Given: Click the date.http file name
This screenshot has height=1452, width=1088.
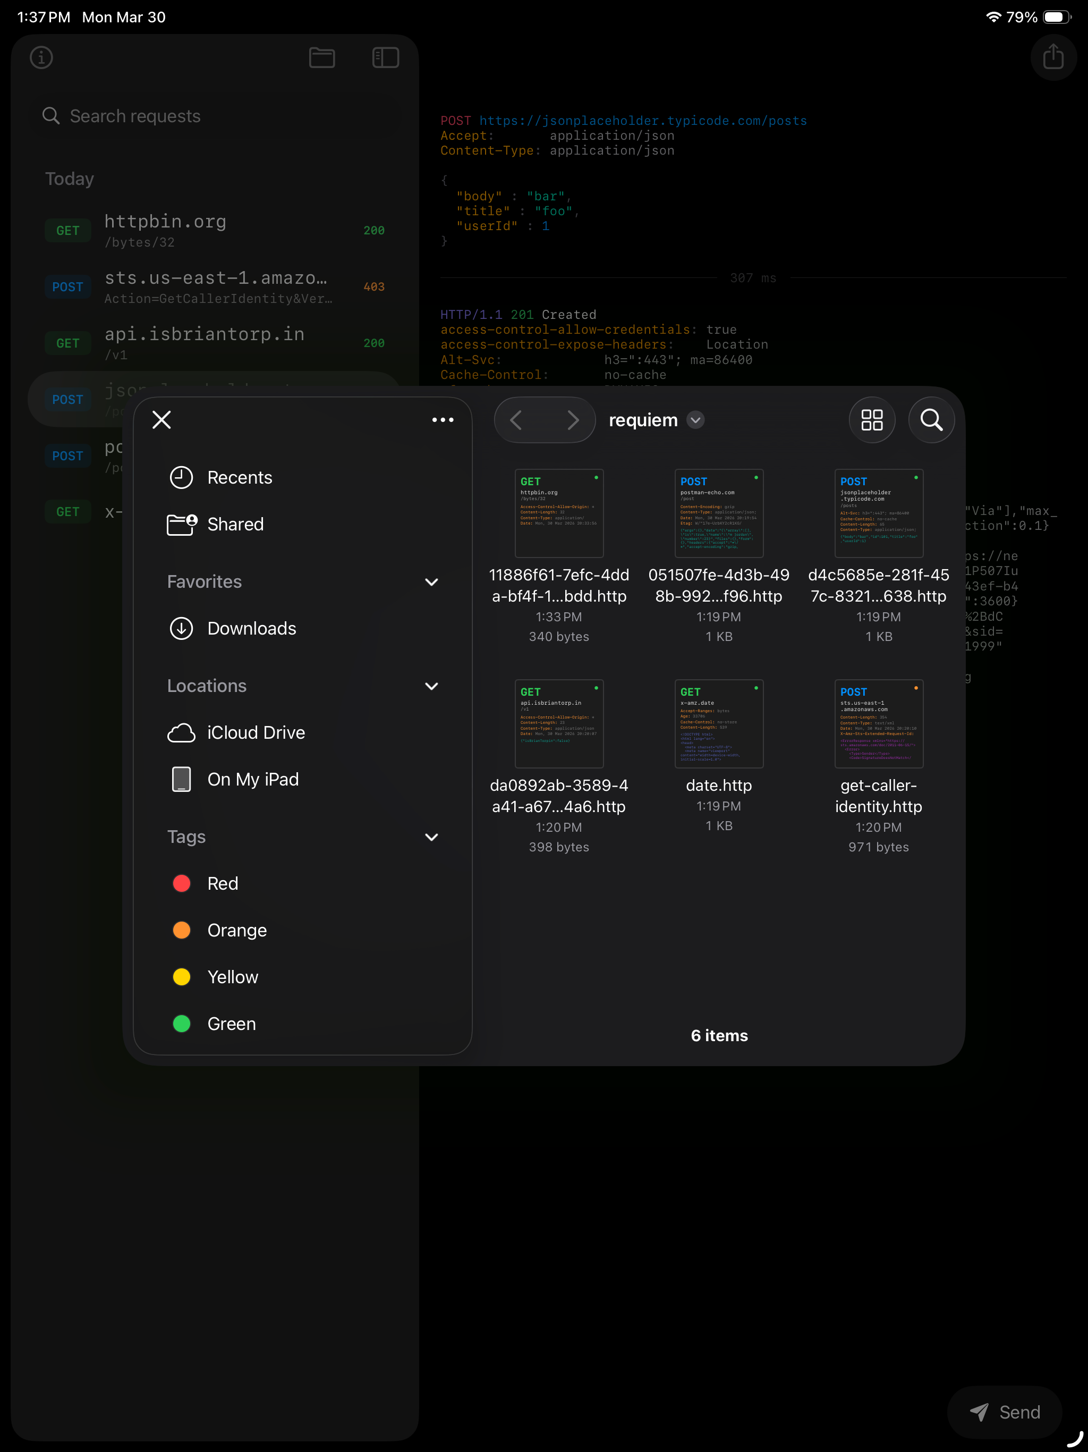Looking at the screenshot, I should (719, 785).
